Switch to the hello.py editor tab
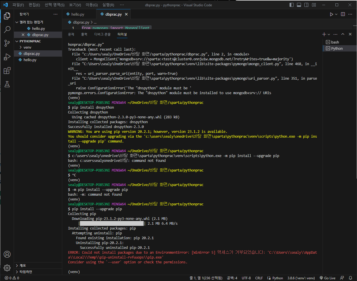 click(x=79, y=14)
